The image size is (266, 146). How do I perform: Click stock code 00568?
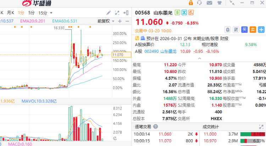tap(143, 13)
